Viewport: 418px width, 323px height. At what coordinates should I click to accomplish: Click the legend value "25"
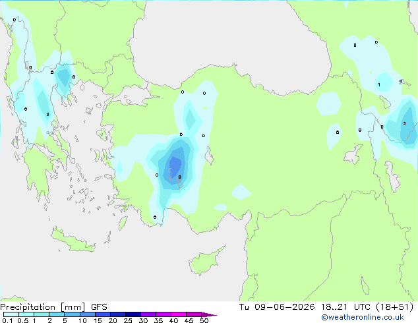[x=128, y=320]
